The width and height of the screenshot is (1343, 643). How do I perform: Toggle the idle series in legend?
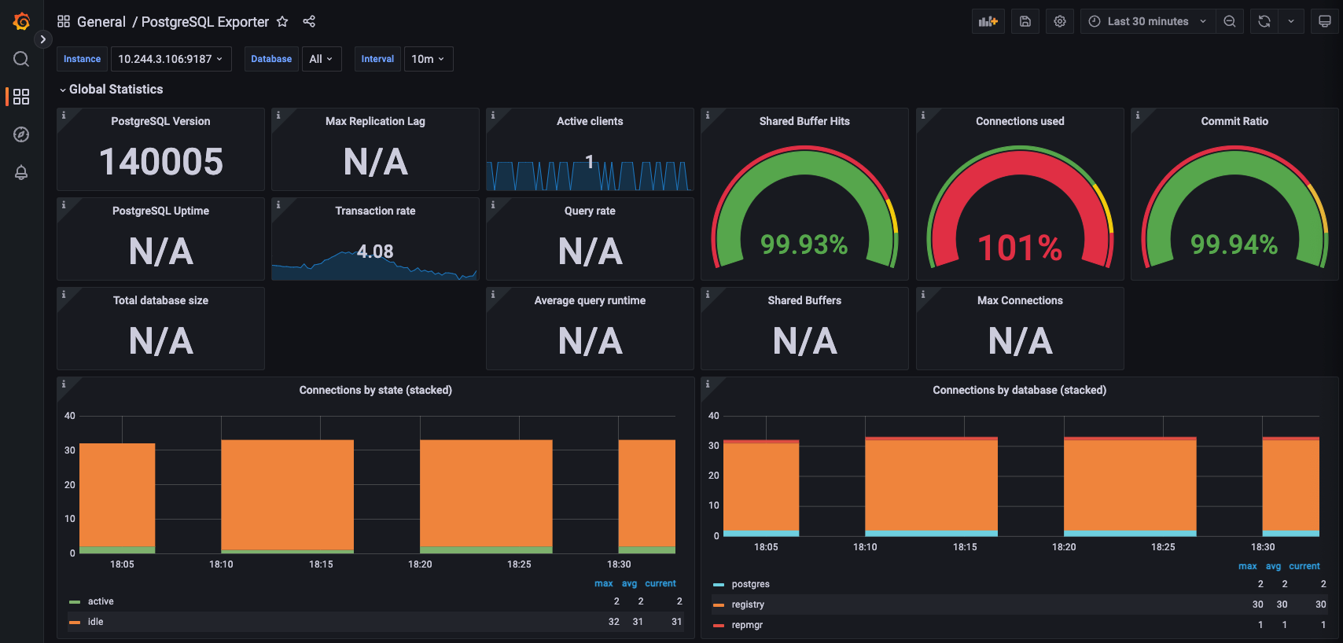pyautogui.click(x=96, y=622)
